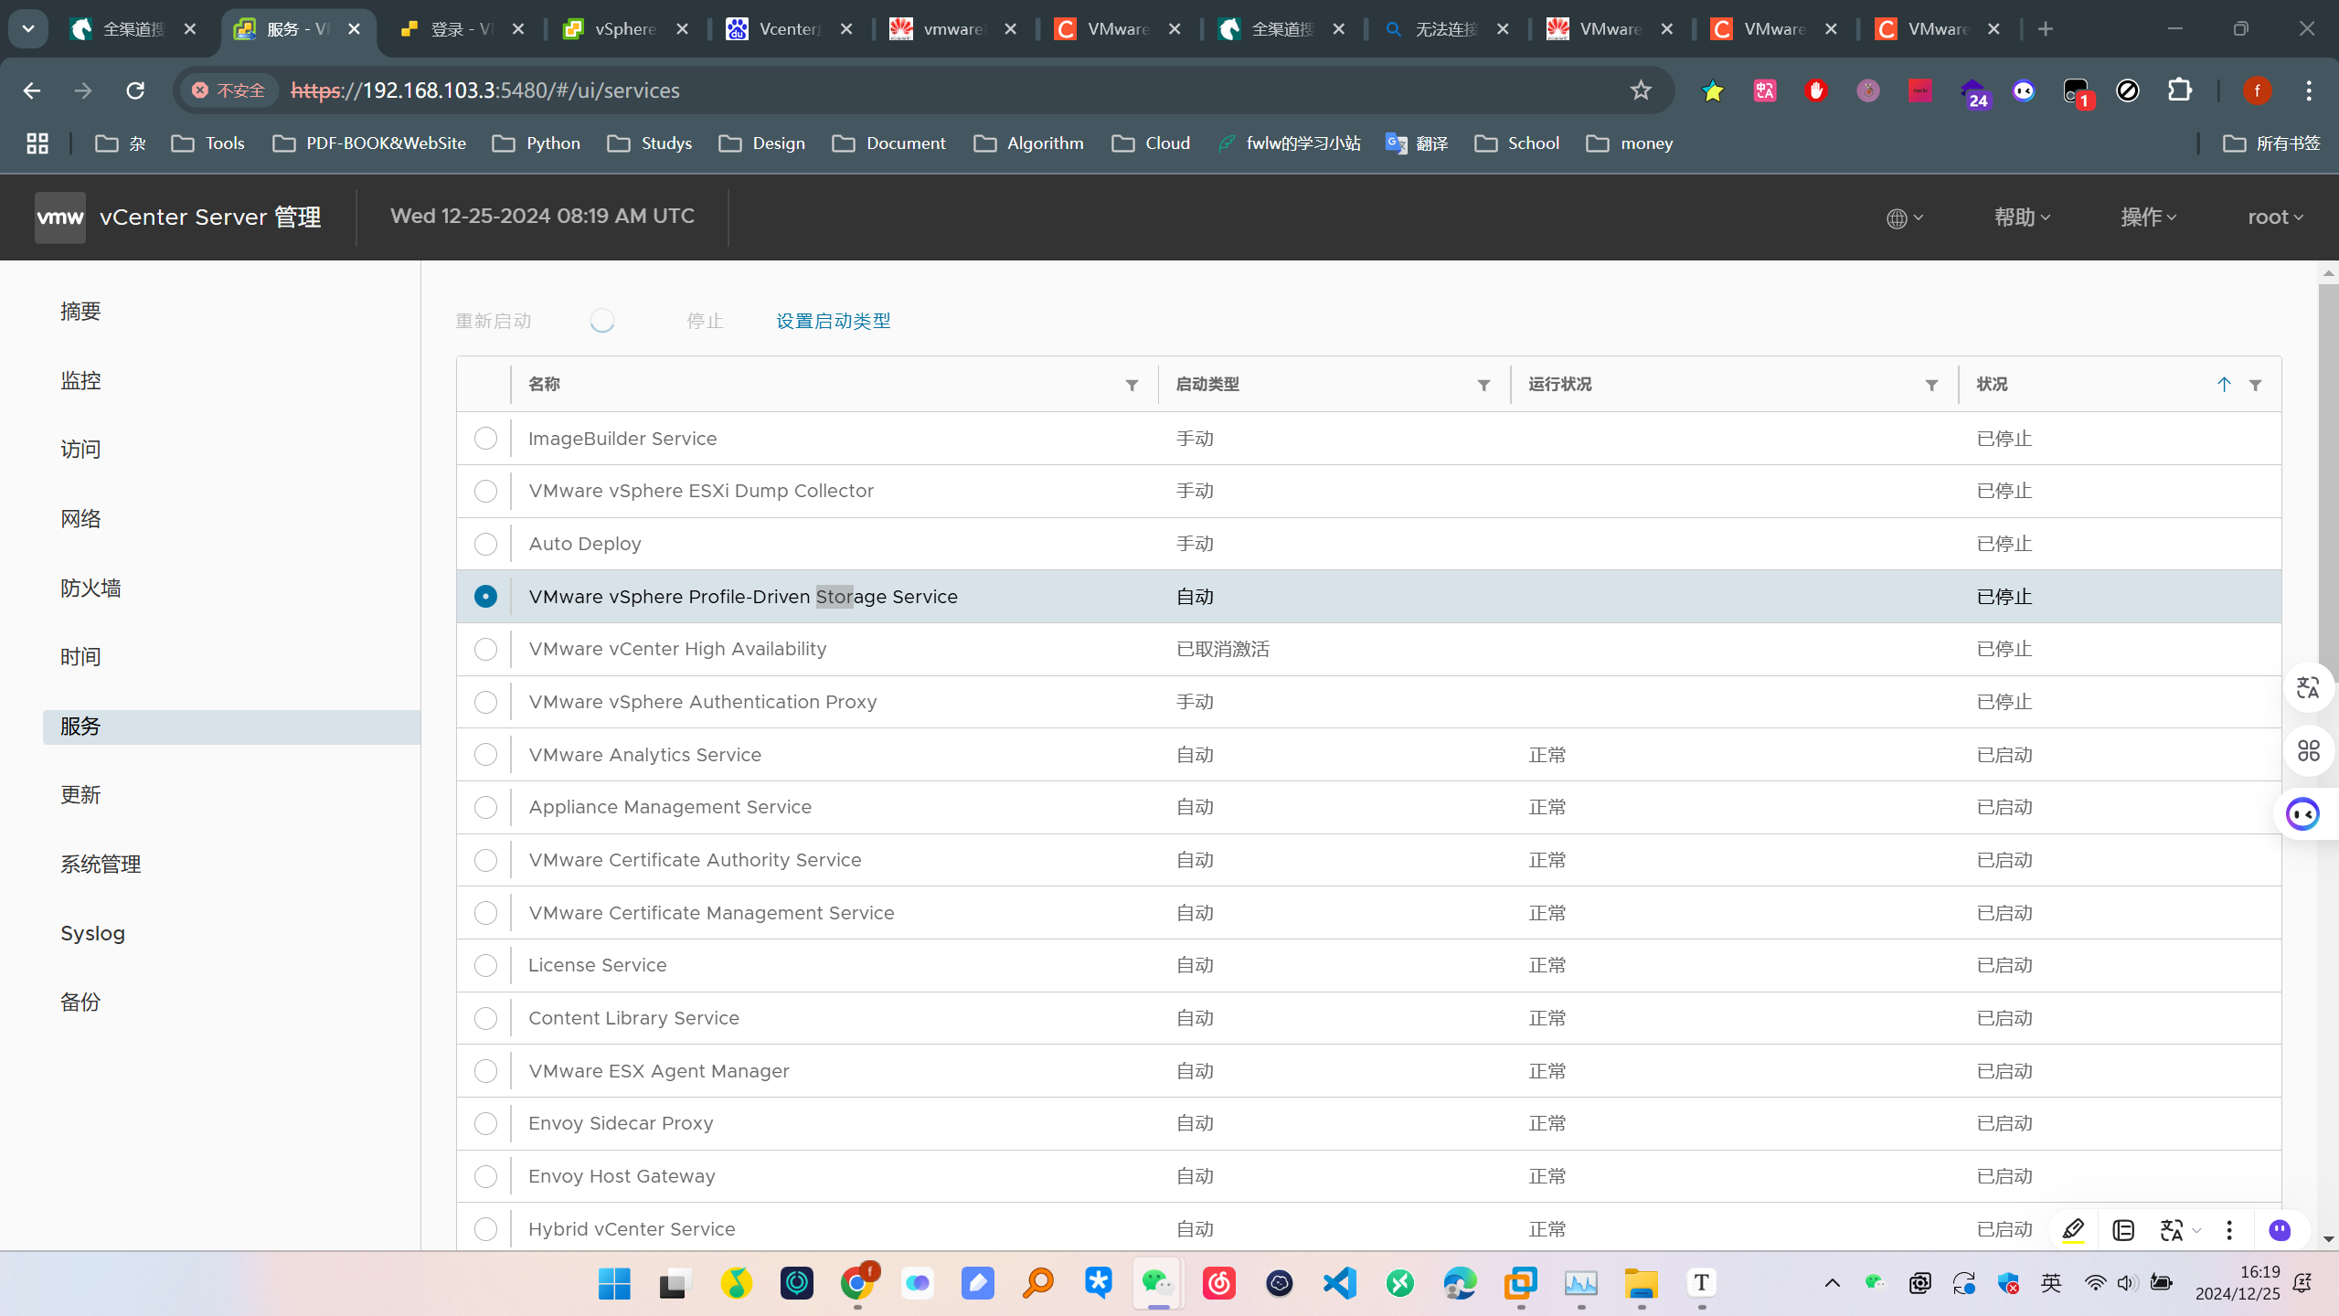Click the 已取消激活 startup type cell
Viewport: 2339px width, 1316px height.
coord(1222,649)
